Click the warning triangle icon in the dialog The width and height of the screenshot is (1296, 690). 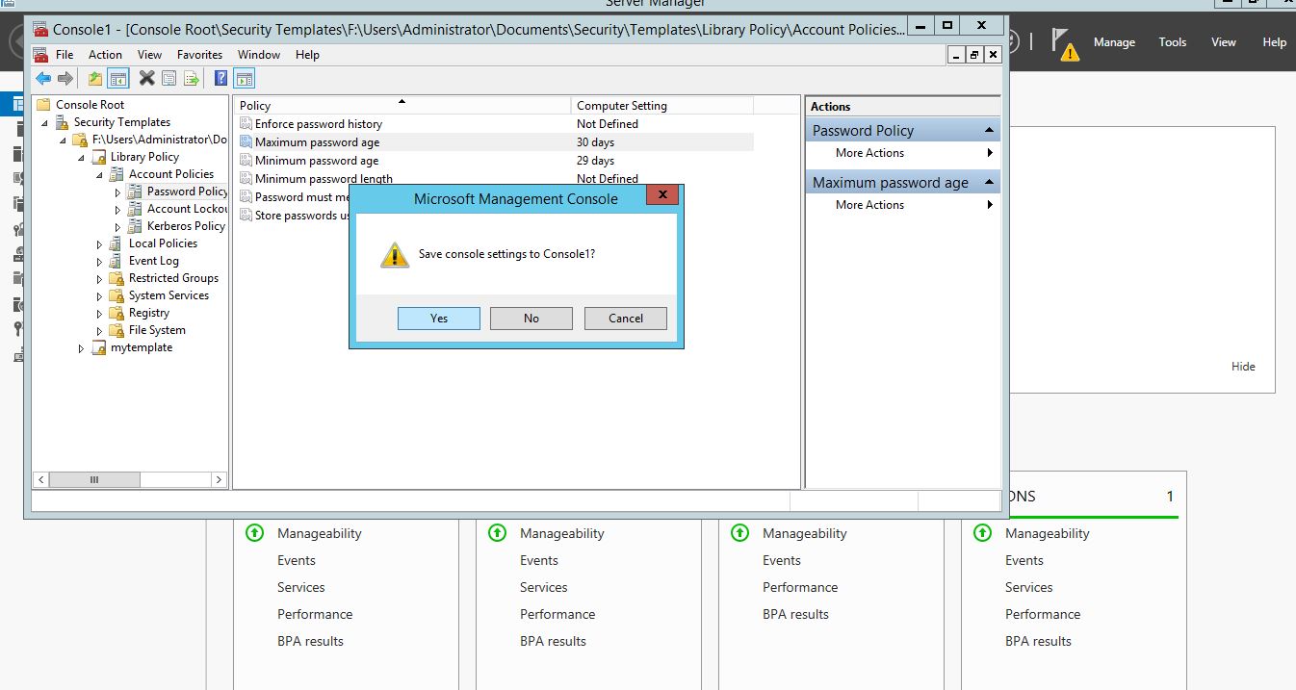(x=395, y=255)
